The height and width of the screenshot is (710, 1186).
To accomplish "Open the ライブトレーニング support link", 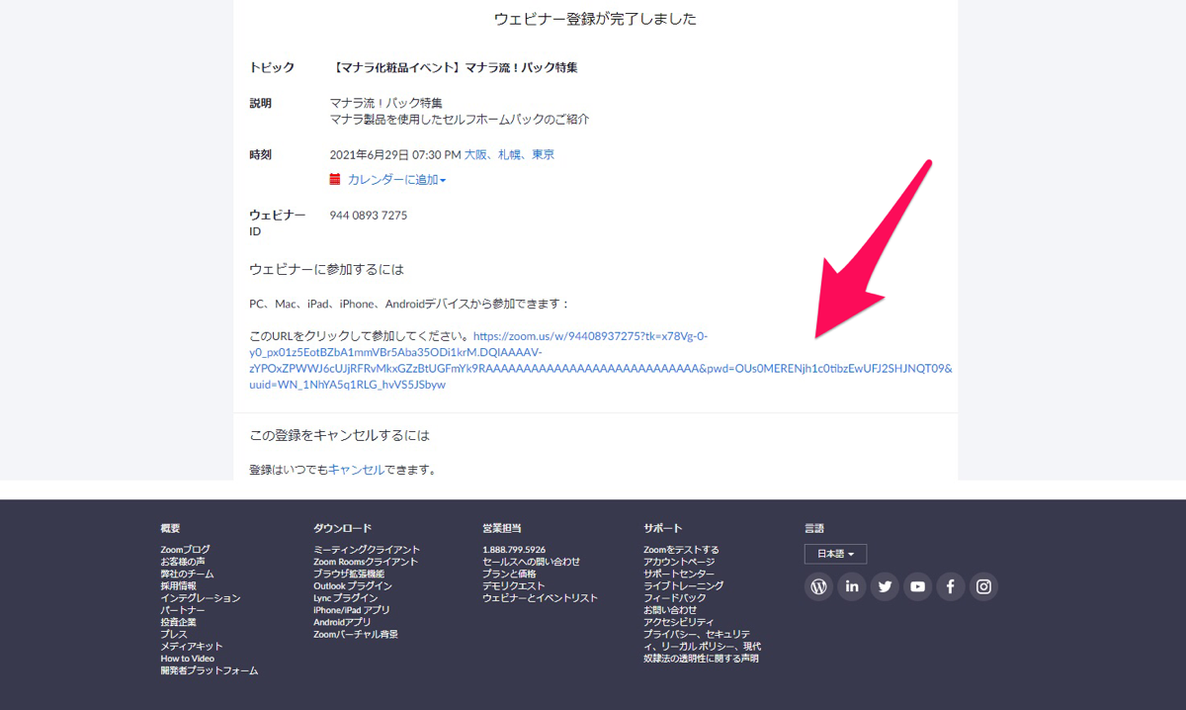I will click(x=684, y=585).
